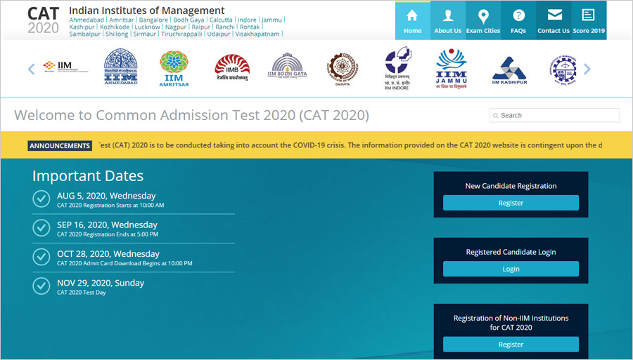
Task: Click Register under New Candidate Registration
Action: pos(511,203)
